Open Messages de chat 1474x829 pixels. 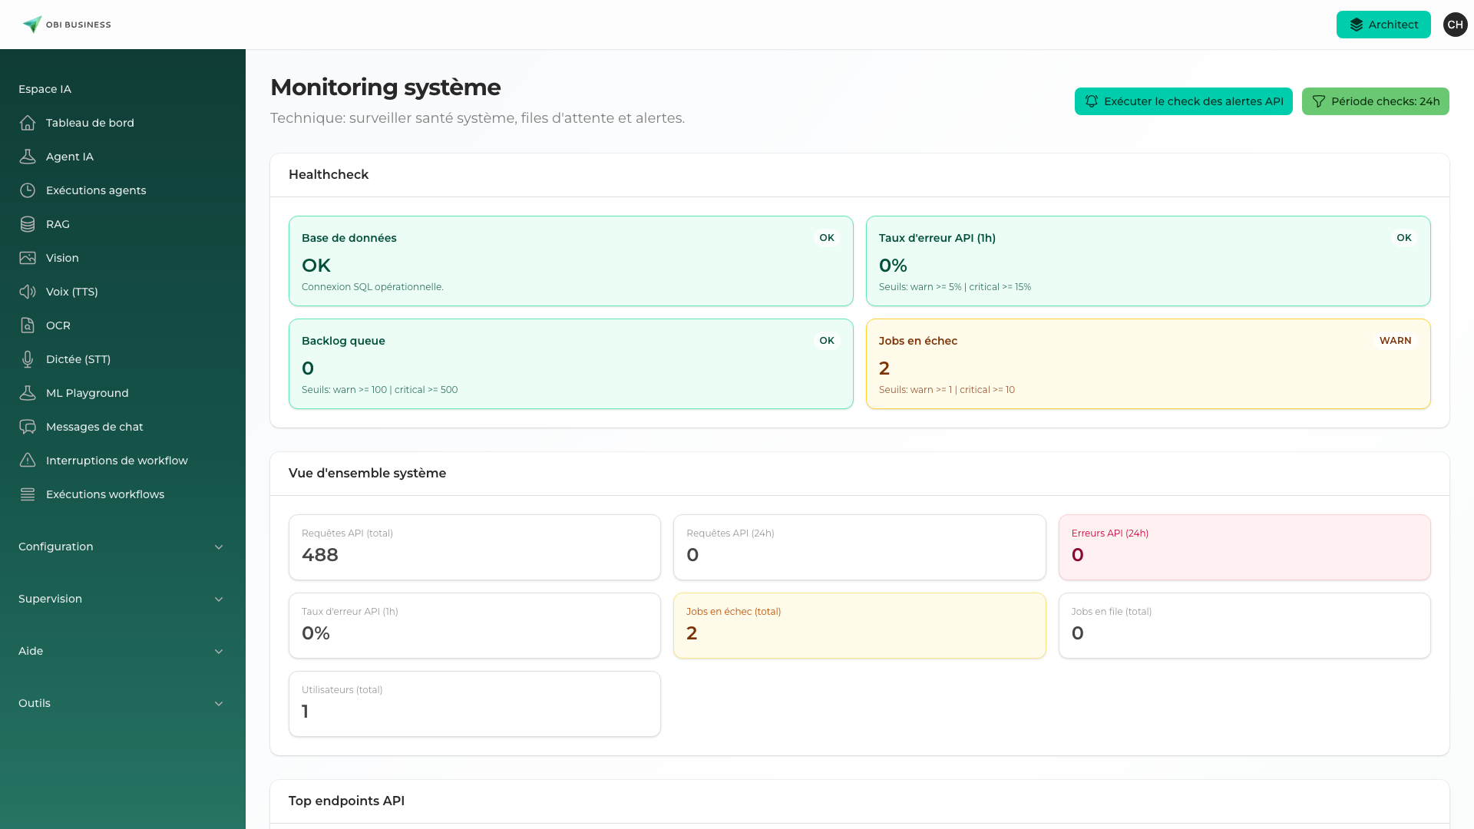point(94,427)
